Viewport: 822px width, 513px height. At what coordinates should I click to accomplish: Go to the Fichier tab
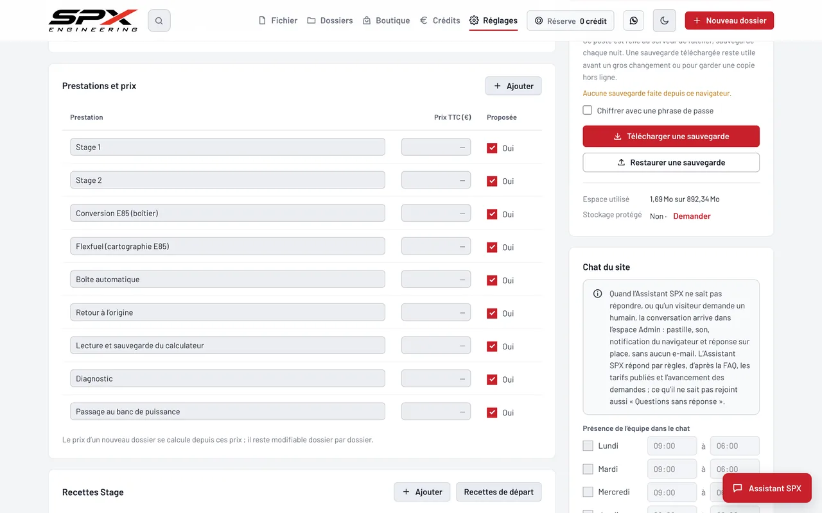(x=277, y=21)
